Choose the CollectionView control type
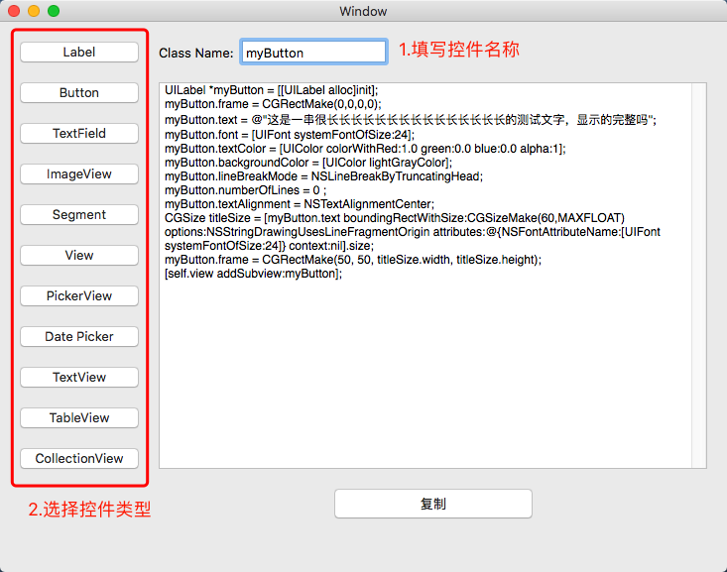Viewport: 727px width, 572px height. point(79,458)
